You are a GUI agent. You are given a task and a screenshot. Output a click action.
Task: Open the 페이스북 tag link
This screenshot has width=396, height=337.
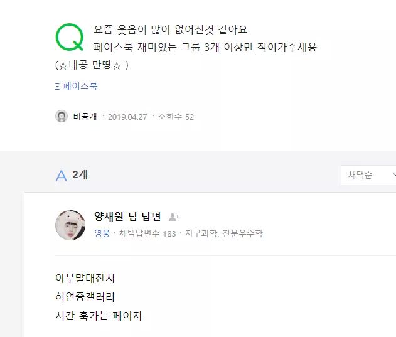80,87
